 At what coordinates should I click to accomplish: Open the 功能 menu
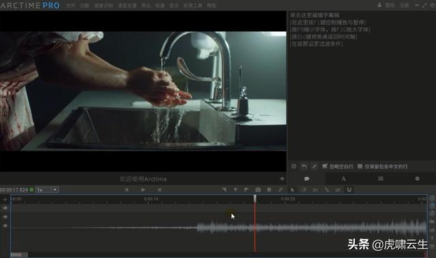[84, 5]
